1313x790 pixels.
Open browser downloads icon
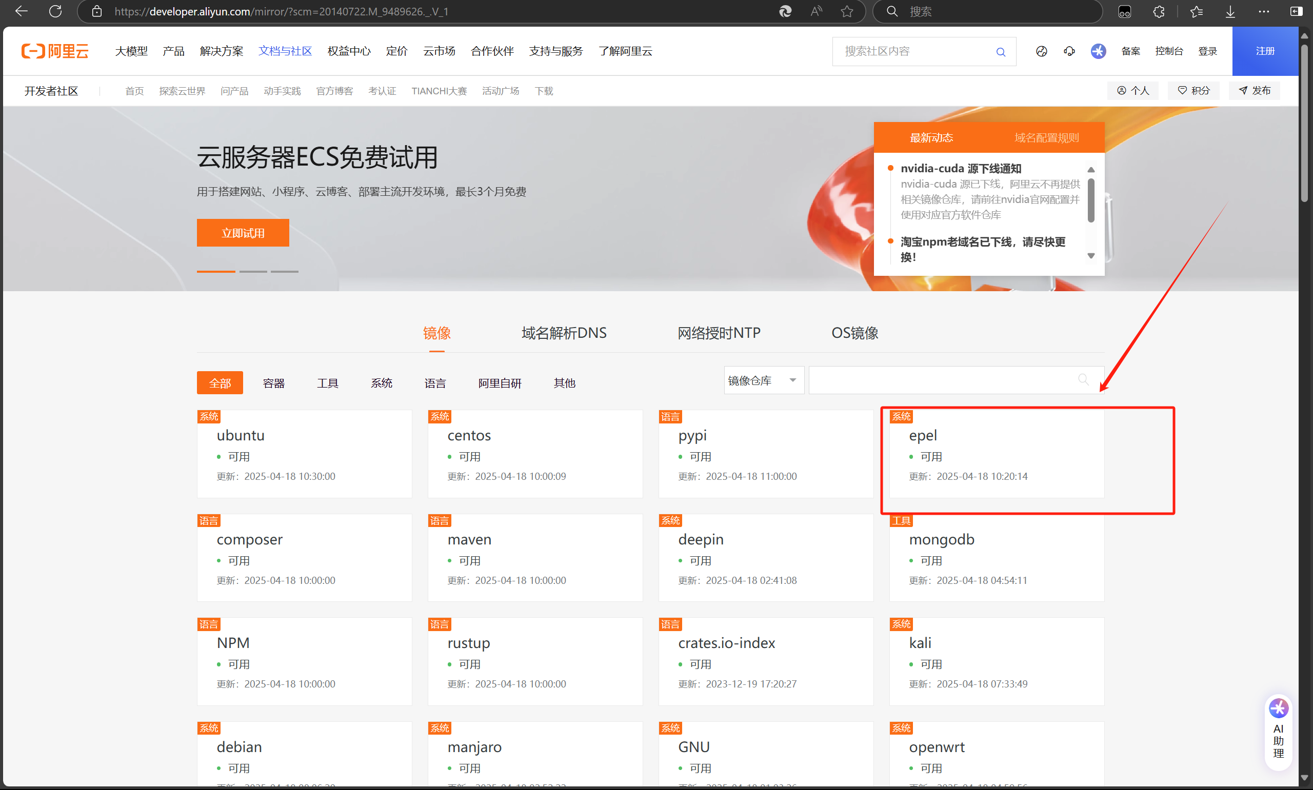click(x=1230, y=11)
